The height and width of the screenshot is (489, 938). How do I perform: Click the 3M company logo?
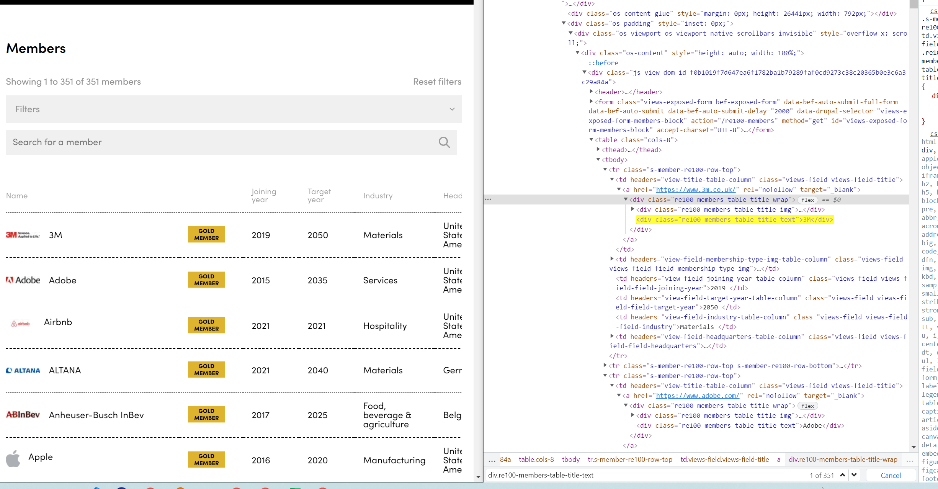pyautogui.click(x=23, y=235)
